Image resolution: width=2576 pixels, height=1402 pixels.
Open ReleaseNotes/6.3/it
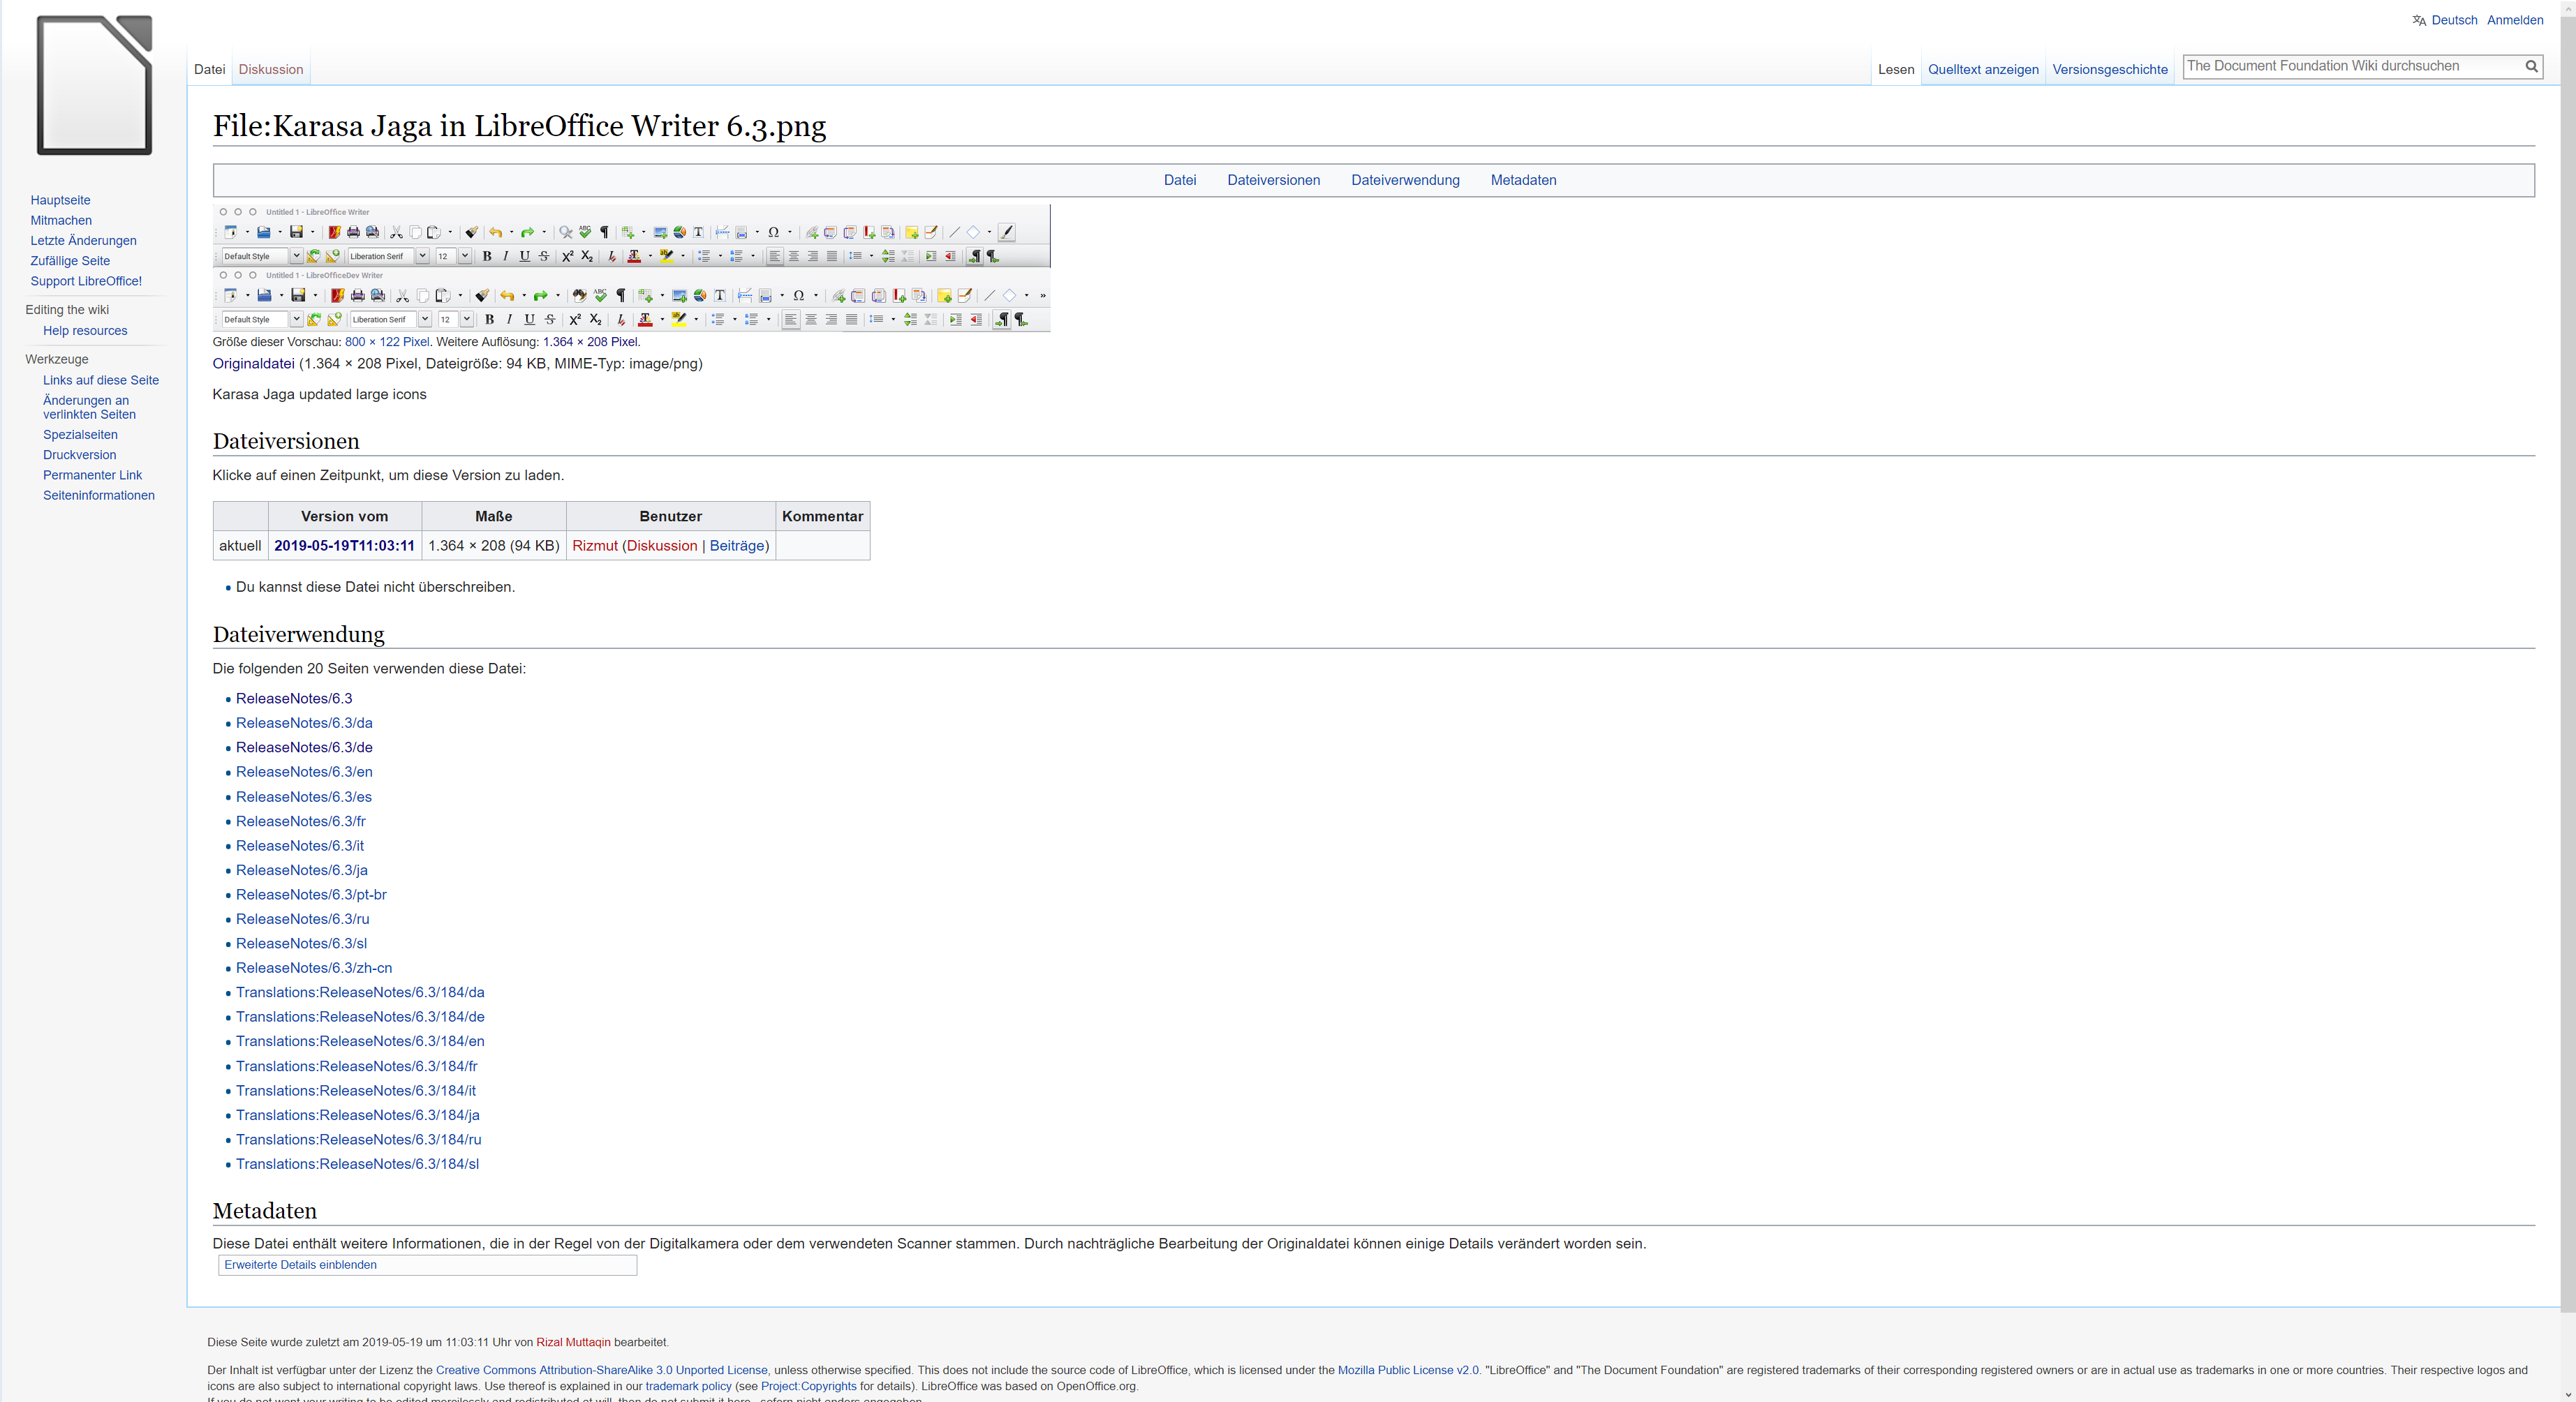coord(300,846)
